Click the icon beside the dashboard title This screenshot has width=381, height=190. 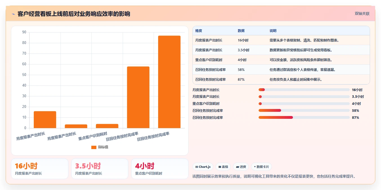[13, 14]
